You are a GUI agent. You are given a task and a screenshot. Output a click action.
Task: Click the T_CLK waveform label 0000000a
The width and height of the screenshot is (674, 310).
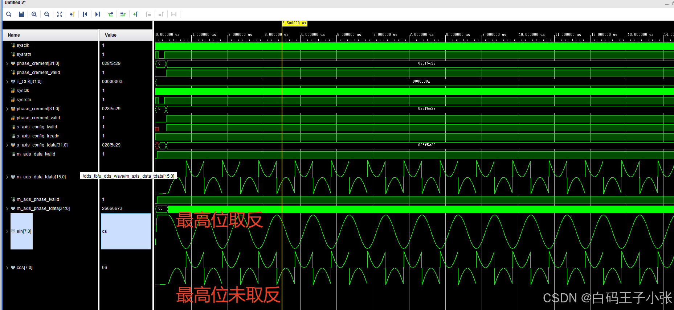tap(421, 82)
